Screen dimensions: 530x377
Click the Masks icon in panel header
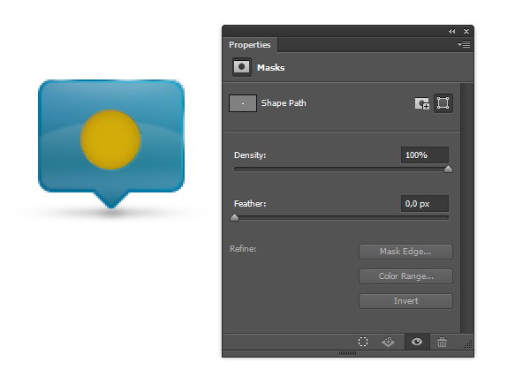click(242, 67)
